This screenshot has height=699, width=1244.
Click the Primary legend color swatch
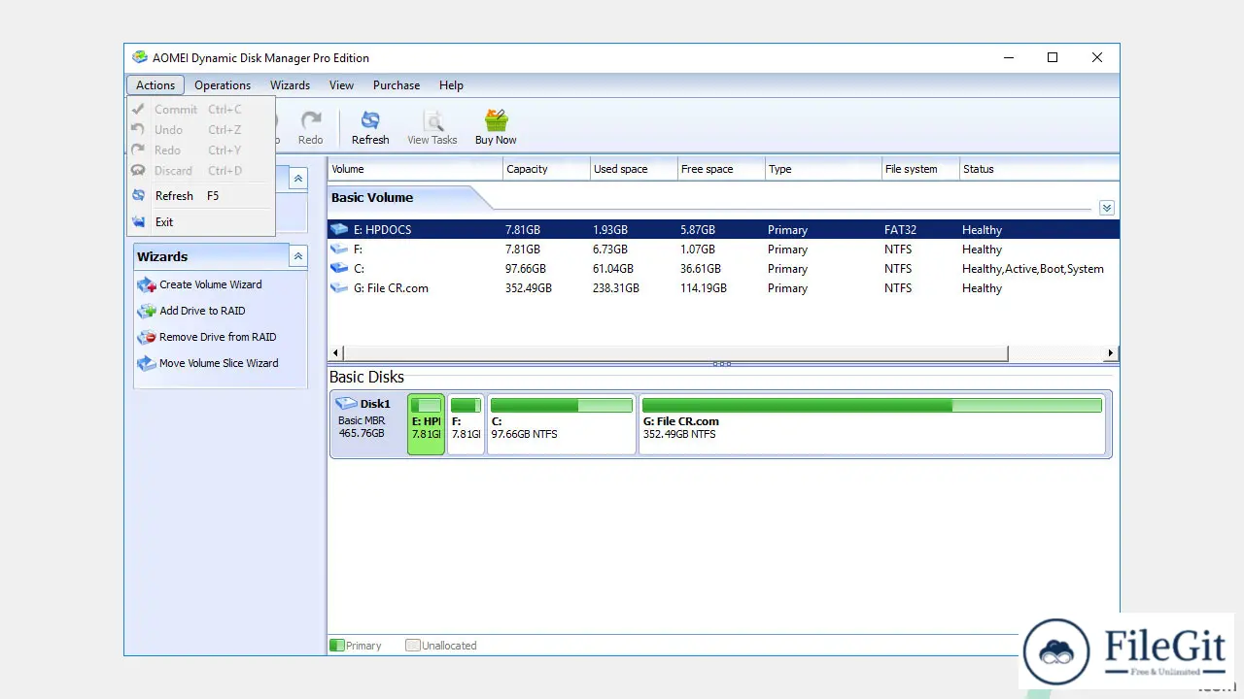coord(337,645)
